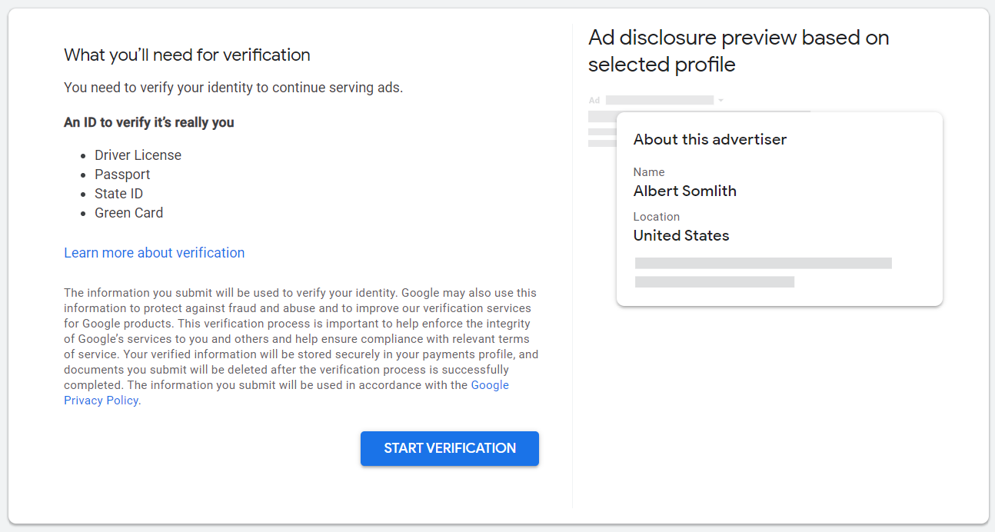Select the Passport list item
This screenshot has width=995, height=532.
click(122, 175)
